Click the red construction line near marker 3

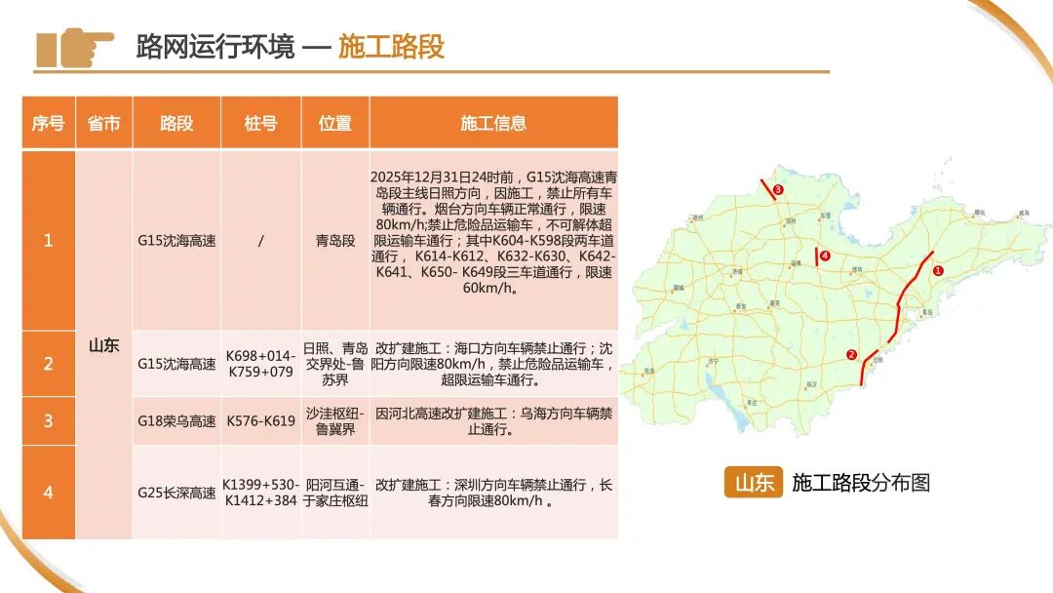pyautogui.click(x=767, y=189)
